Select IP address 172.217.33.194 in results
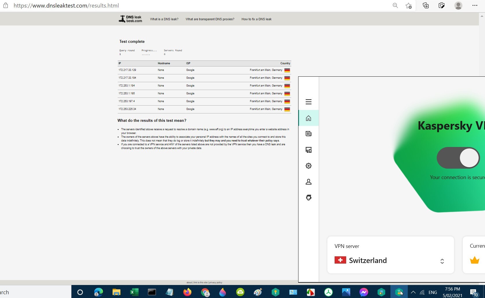The image size is (485, 298). click(127, 78)
